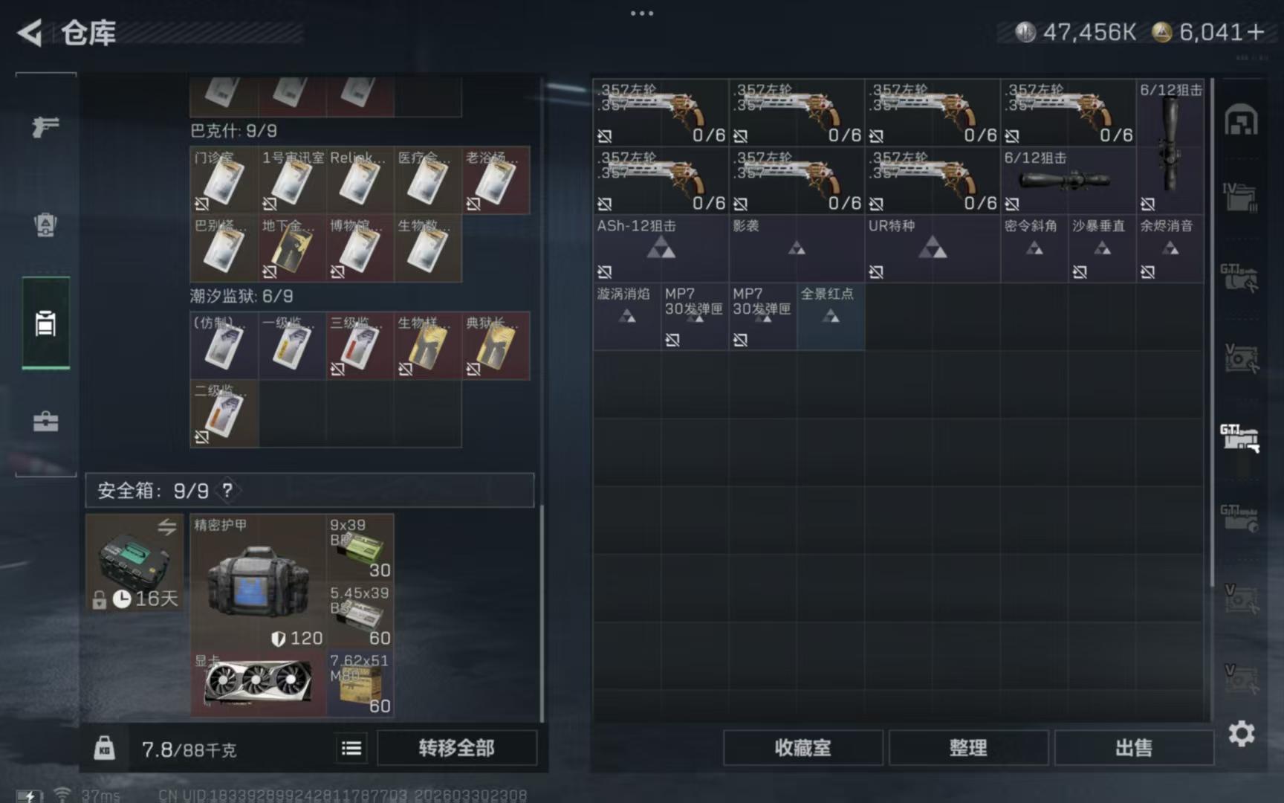Click the 转移全部 button
The height and width of the screenshot is (803, 1284).
tap(456, 748)
